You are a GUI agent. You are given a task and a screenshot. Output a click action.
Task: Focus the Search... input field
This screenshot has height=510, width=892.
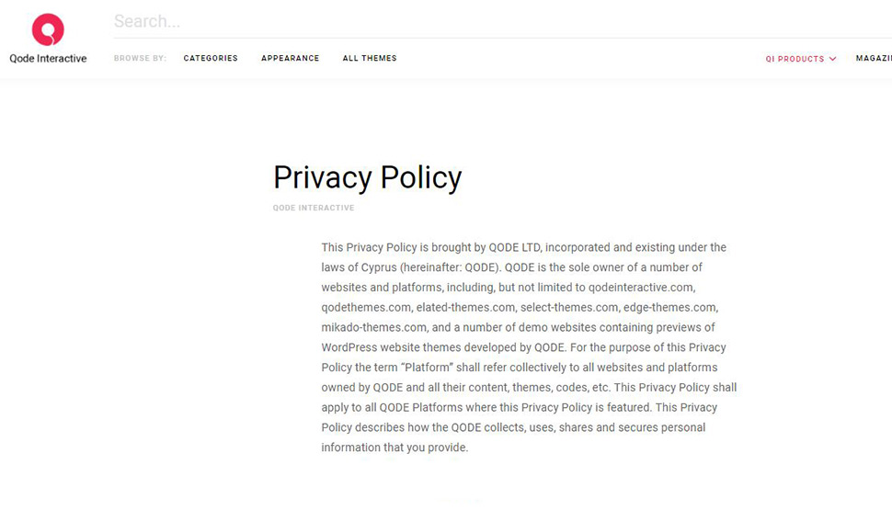tap(503, 22)
